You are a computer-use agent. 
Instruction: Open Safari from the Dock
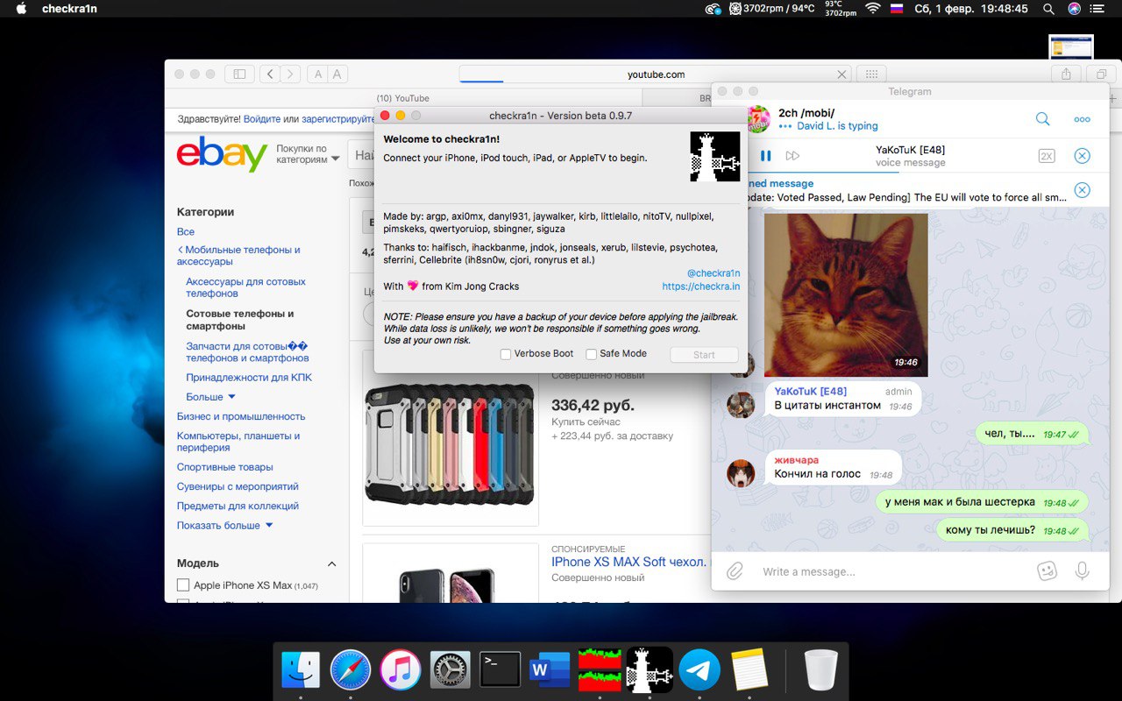[351, 670]
